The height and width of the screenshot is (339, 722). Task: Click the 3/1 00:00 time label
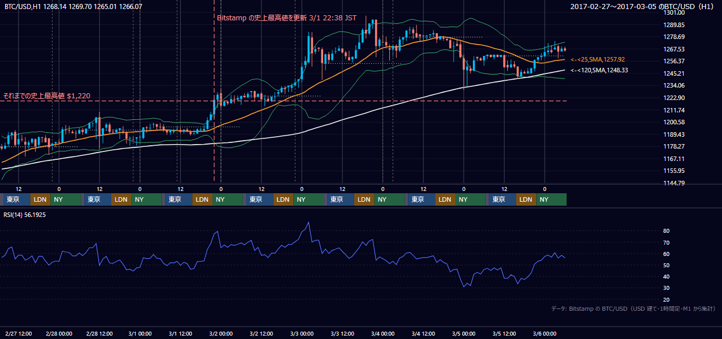[x=140, y=333]
